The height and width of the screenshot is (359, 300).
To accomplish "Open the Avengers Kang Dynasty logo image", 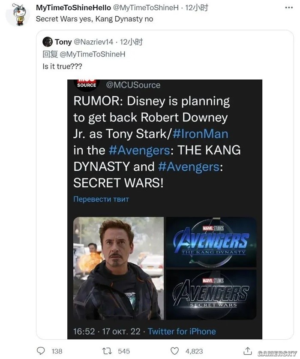I will 211,242.
